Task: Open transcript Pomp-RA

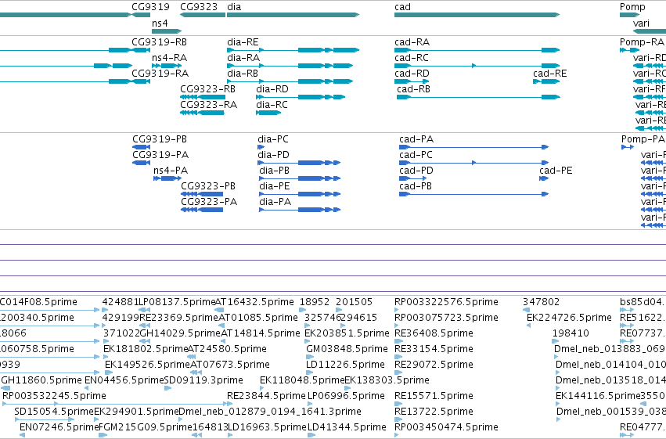Action: pos(642,42)
